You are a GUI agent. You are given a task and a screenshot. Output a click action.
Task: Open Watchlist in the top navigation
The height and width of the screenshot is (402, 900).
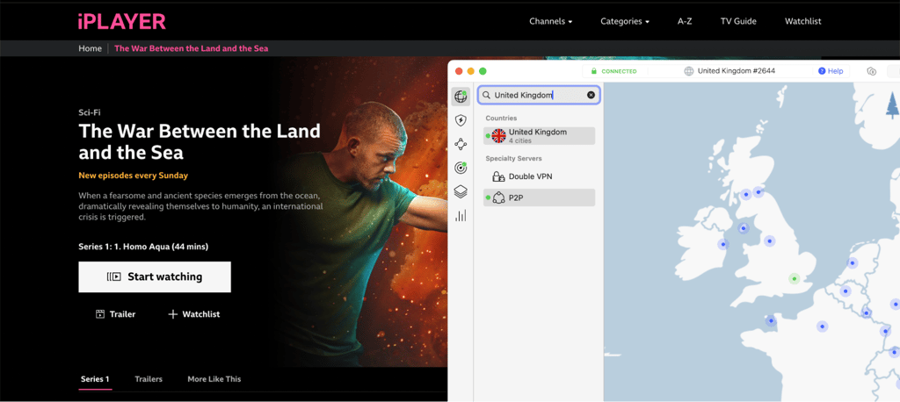pyautogui.click(x=803, y=21)
